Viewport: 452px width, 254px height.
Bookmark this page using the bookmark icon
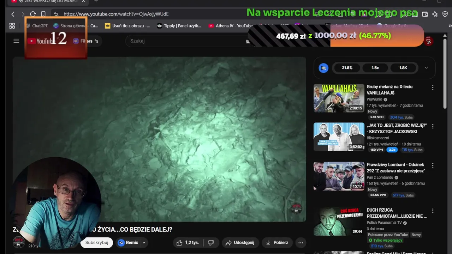tap(43, 14)
